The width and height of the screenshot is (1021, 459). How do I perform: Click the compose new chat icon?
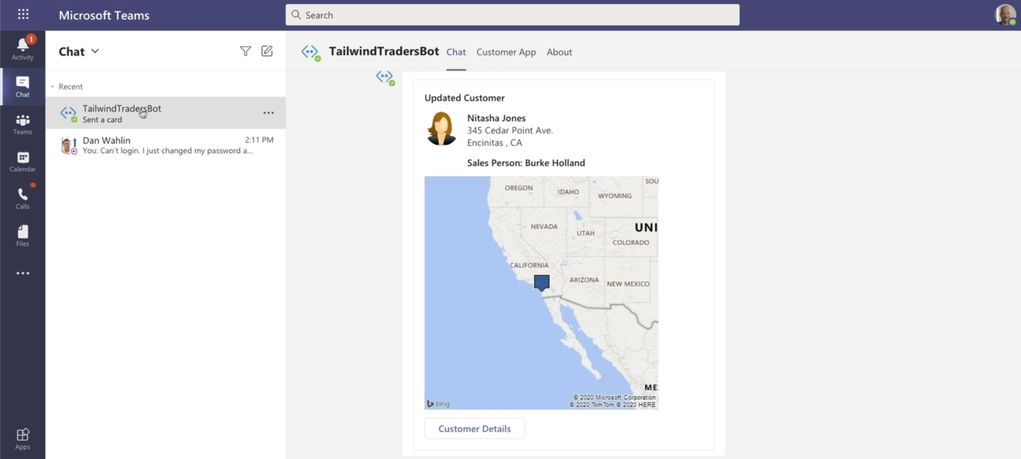268,51
